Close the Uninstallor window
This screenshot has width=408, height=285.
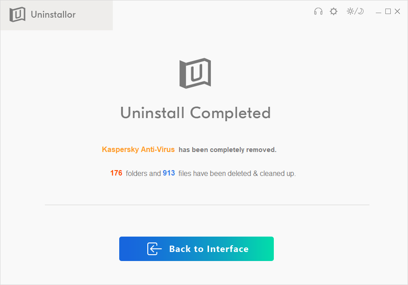(397, 11)
